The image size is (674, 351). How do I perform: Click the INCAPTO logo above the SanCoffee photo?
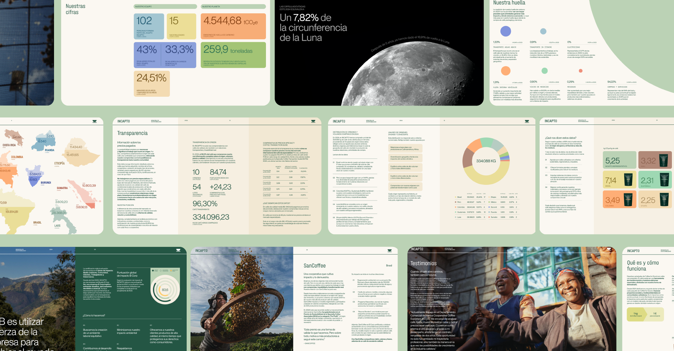click(201, 251)
